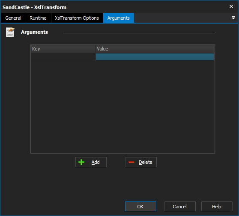
Task: Switch to the General tab
Action: click(x=13, y=18)
